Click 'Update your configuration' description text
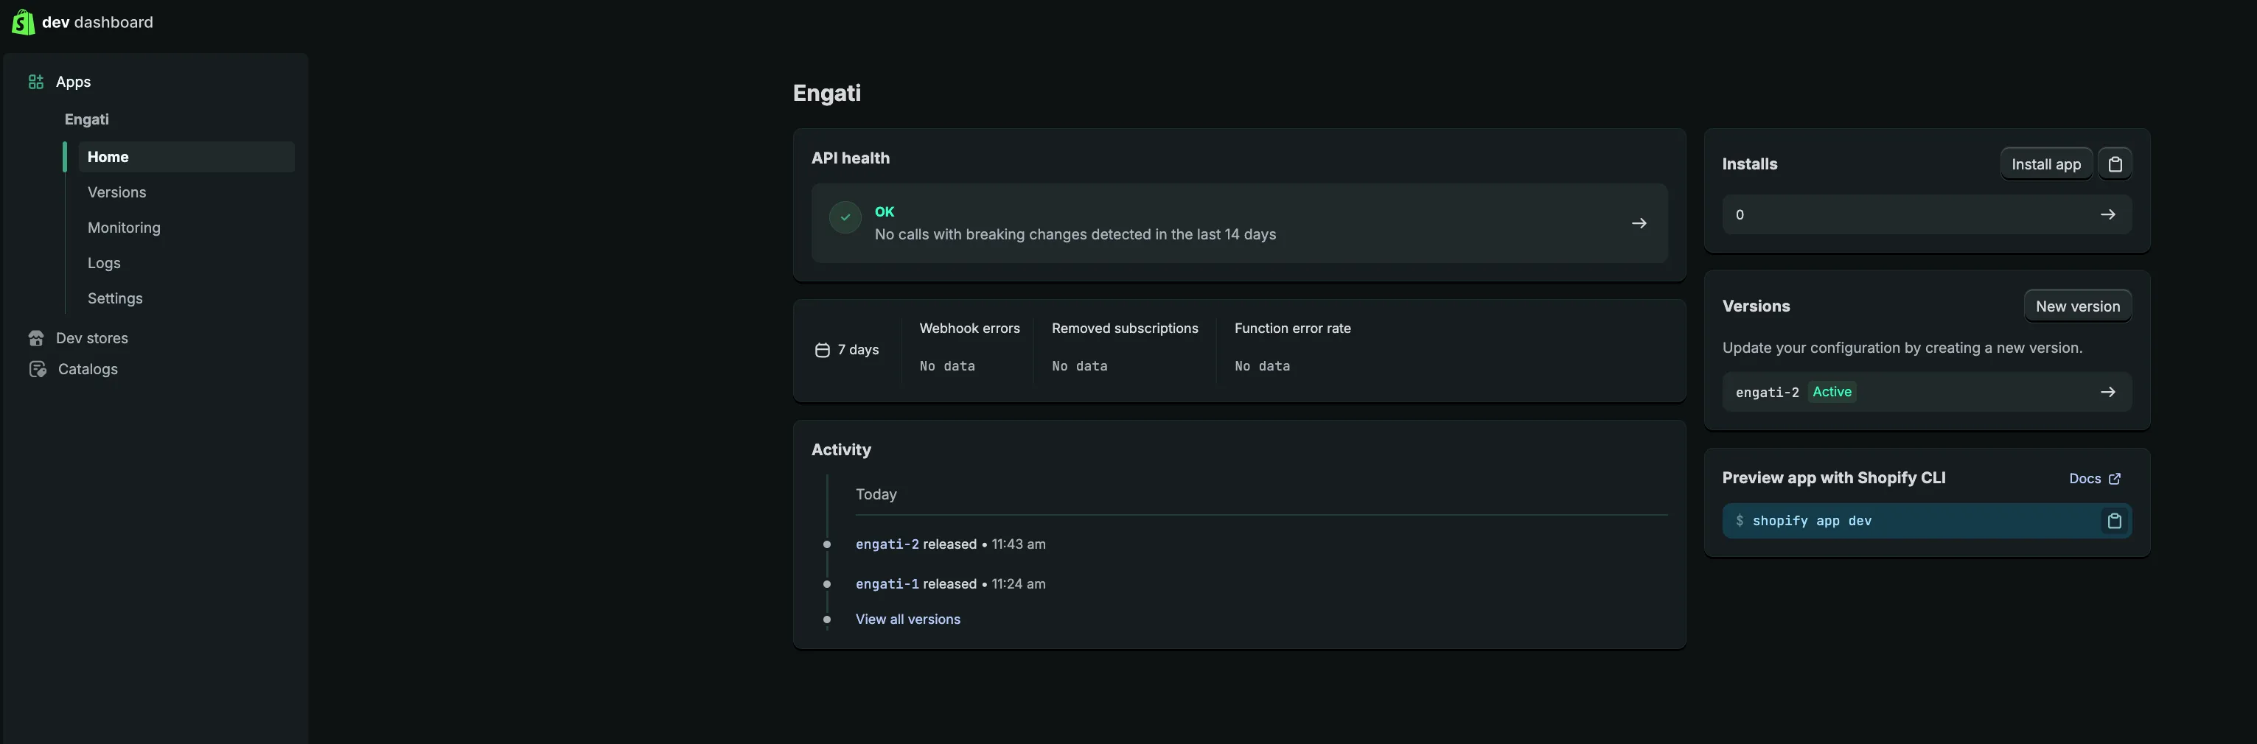 (1902, 348)
